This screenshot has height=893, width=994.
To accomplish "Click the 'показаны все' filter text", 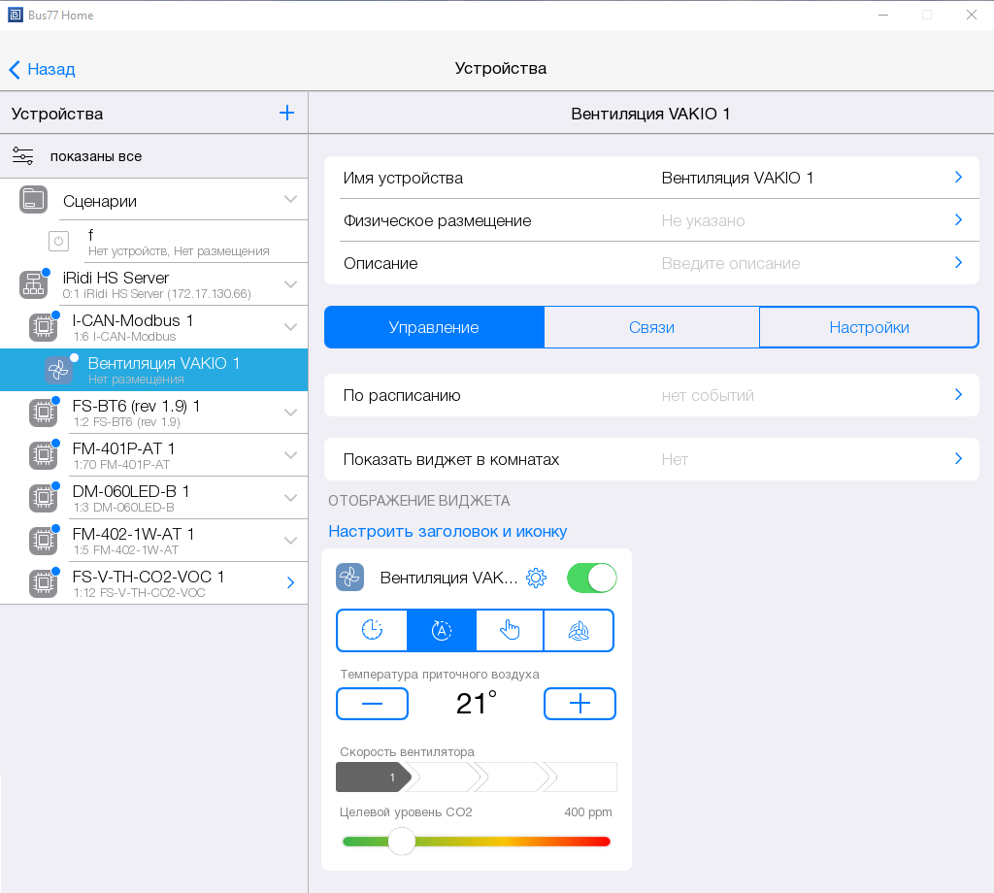I will [96, 156].
